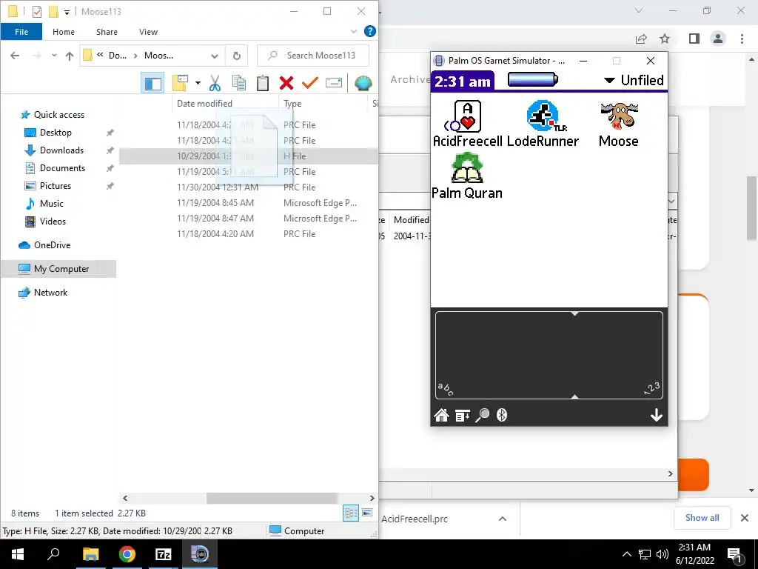The image size is (758, 569).
Task: Select Quick access in navigation pane
Action: tap(59, 115)
